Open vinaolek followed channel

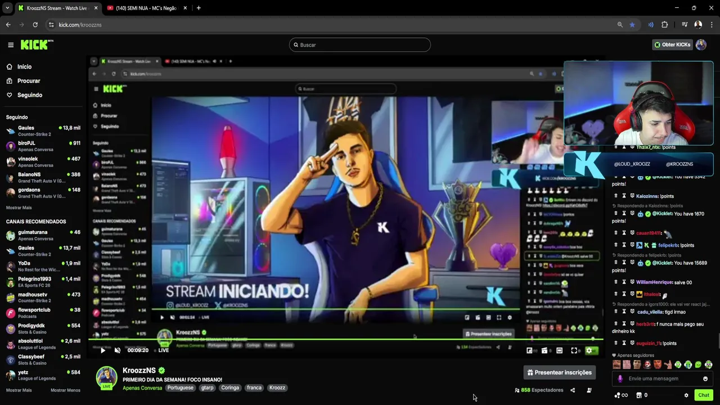point(43,162)
